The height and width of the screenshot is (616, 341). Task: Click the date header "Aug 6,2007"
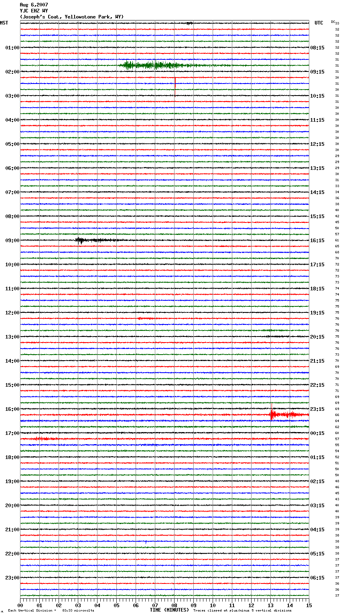point(34,5)
